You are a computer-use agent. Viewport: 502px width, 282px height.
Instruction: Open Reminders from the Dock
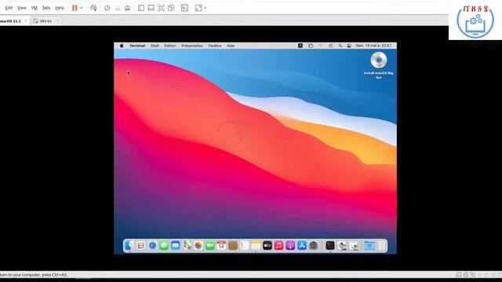[244, 245]
